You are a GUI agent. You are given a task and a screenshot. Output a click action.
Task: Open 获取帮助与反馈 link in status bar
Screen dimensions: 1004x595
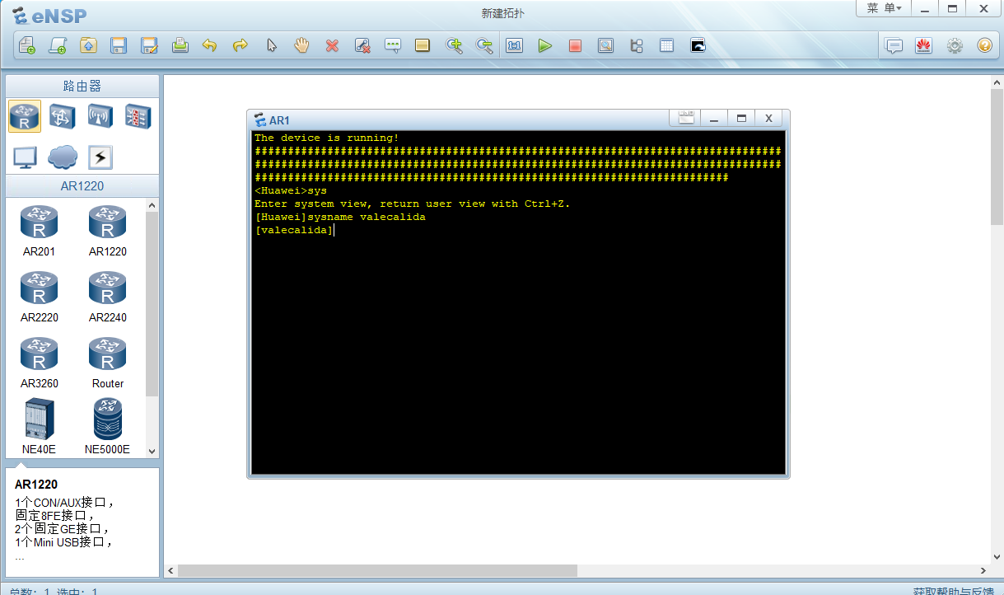pos(953,591)
